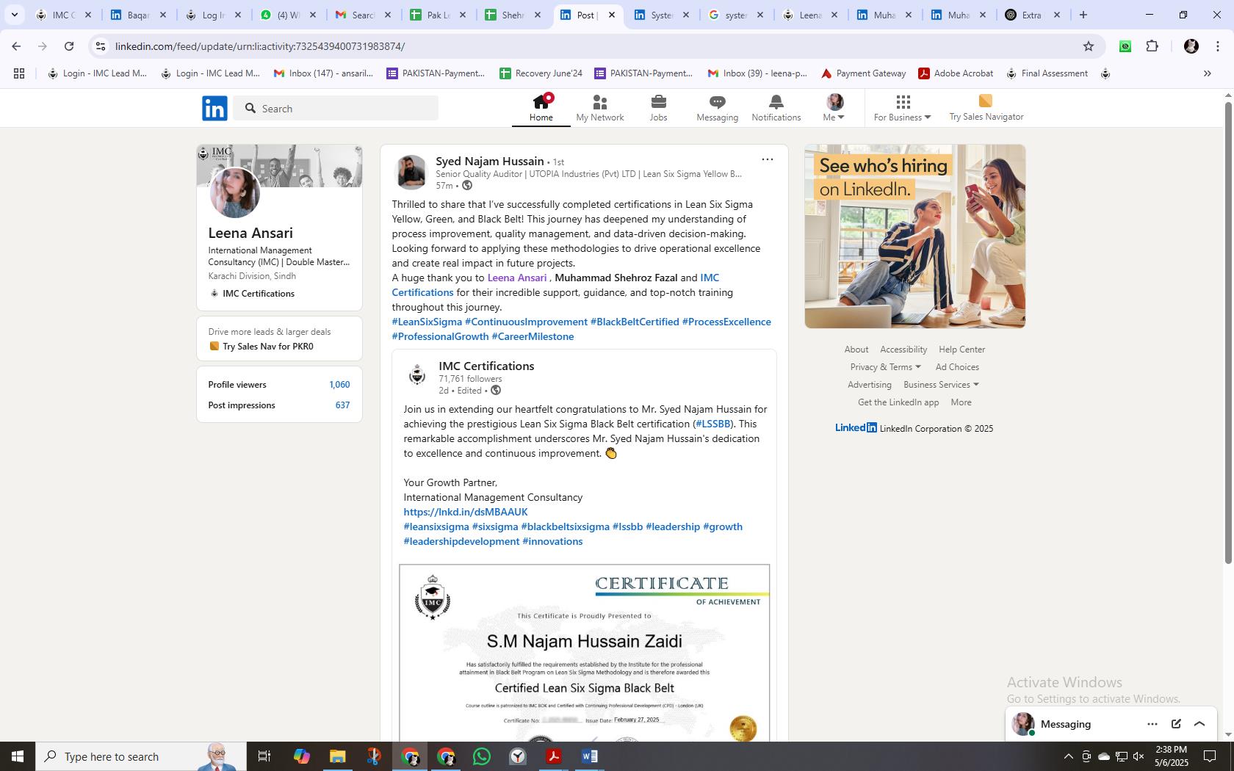Open the browser Extensions puzzle icon

(1152, 46)
